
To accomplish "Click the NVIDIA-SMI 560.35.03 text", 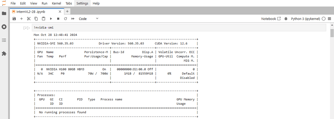I will [x=55, y=44].
